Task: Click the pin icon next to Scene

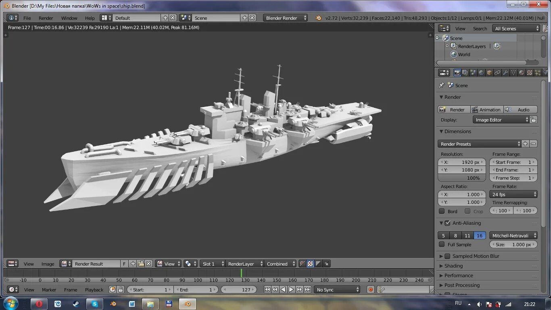Action: pyautogui.click(x=442, y=85)
